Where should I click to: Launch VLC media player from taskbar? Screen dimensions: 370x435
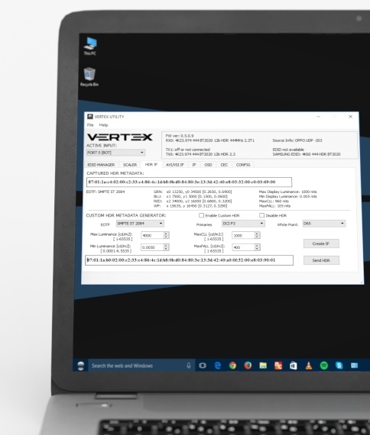point(309,366)
